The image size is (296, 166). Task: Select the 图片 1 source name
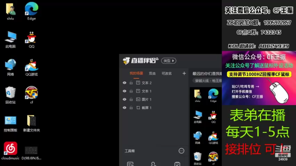(x=147, y=99)
